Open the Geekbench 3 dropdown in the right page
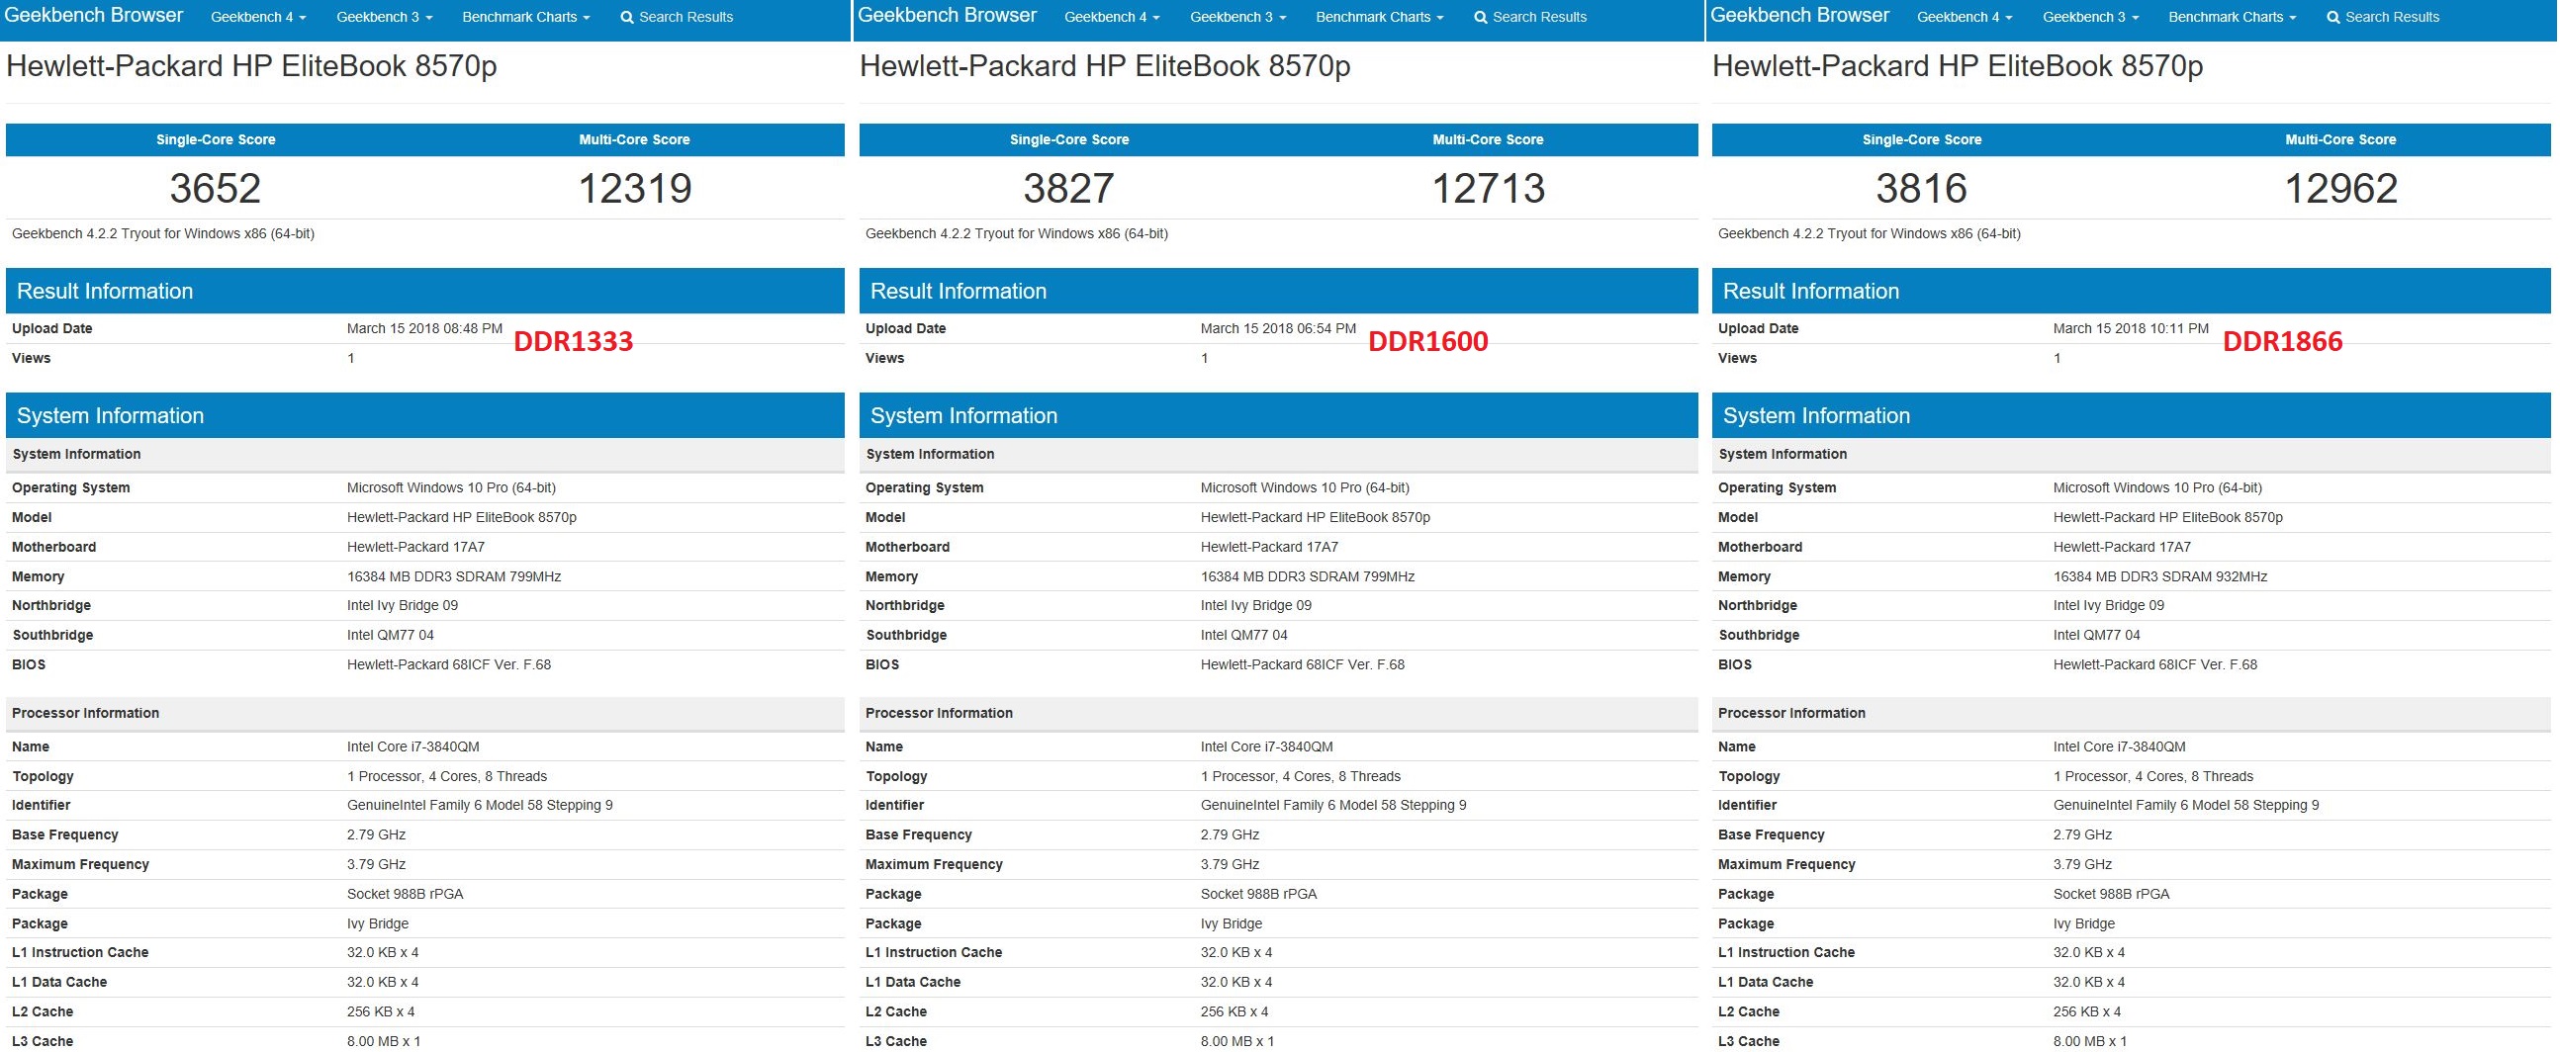2560x1052 pixels. 2091,17
